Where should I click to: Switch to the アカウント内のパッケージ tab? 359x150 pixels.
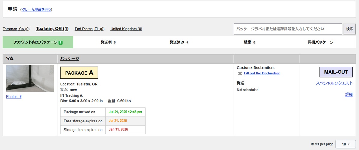[x=36, y=42]
